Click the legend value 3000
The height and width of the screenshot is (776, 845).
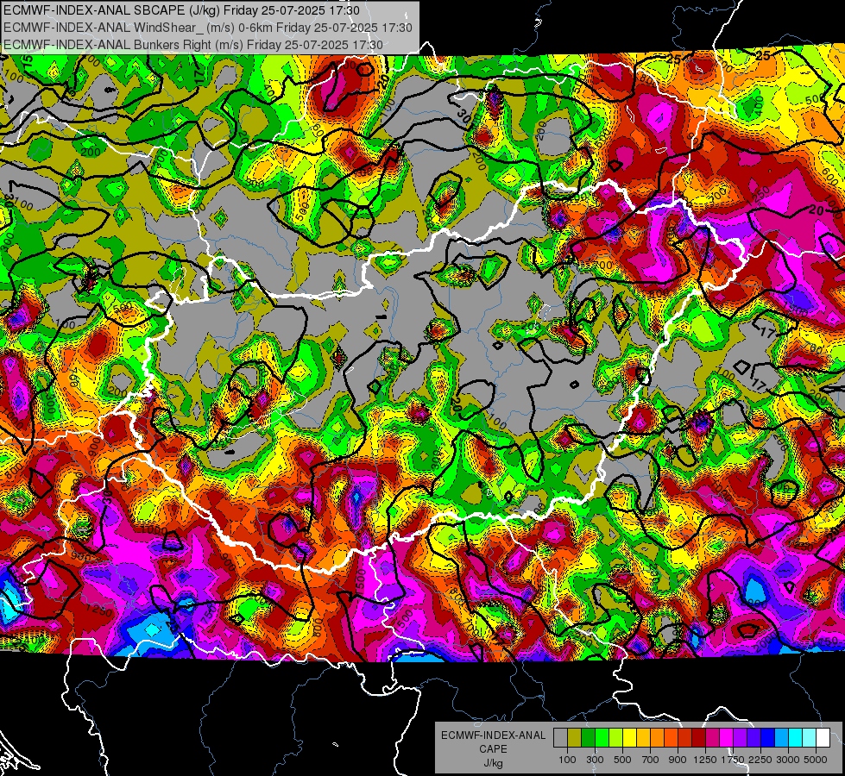click(x=788, y=760)
